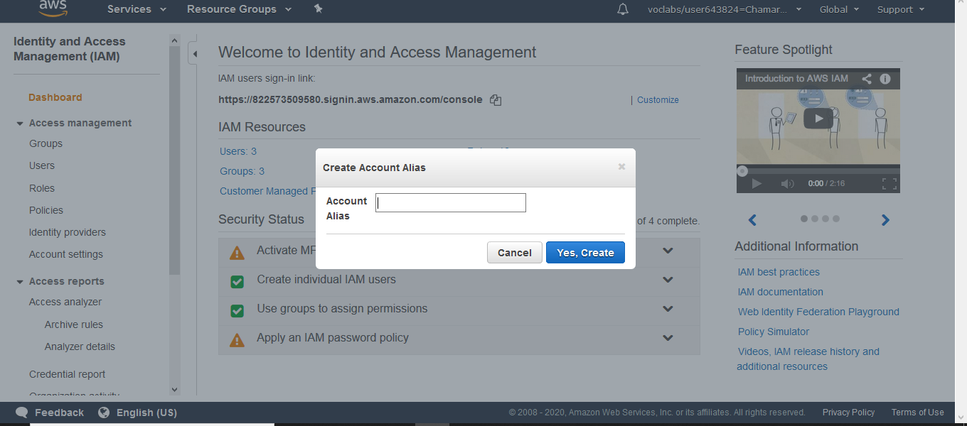Copy the IAM sign-in link

[x=496, y=100]
